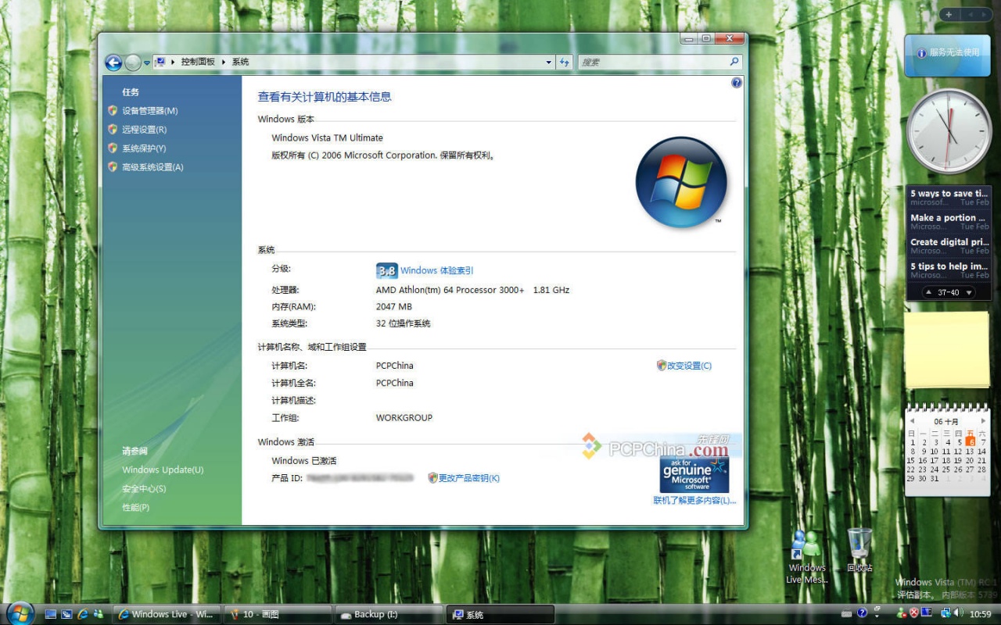
Task: Go back with the navigation back arrow
Action: pos(113,62)
